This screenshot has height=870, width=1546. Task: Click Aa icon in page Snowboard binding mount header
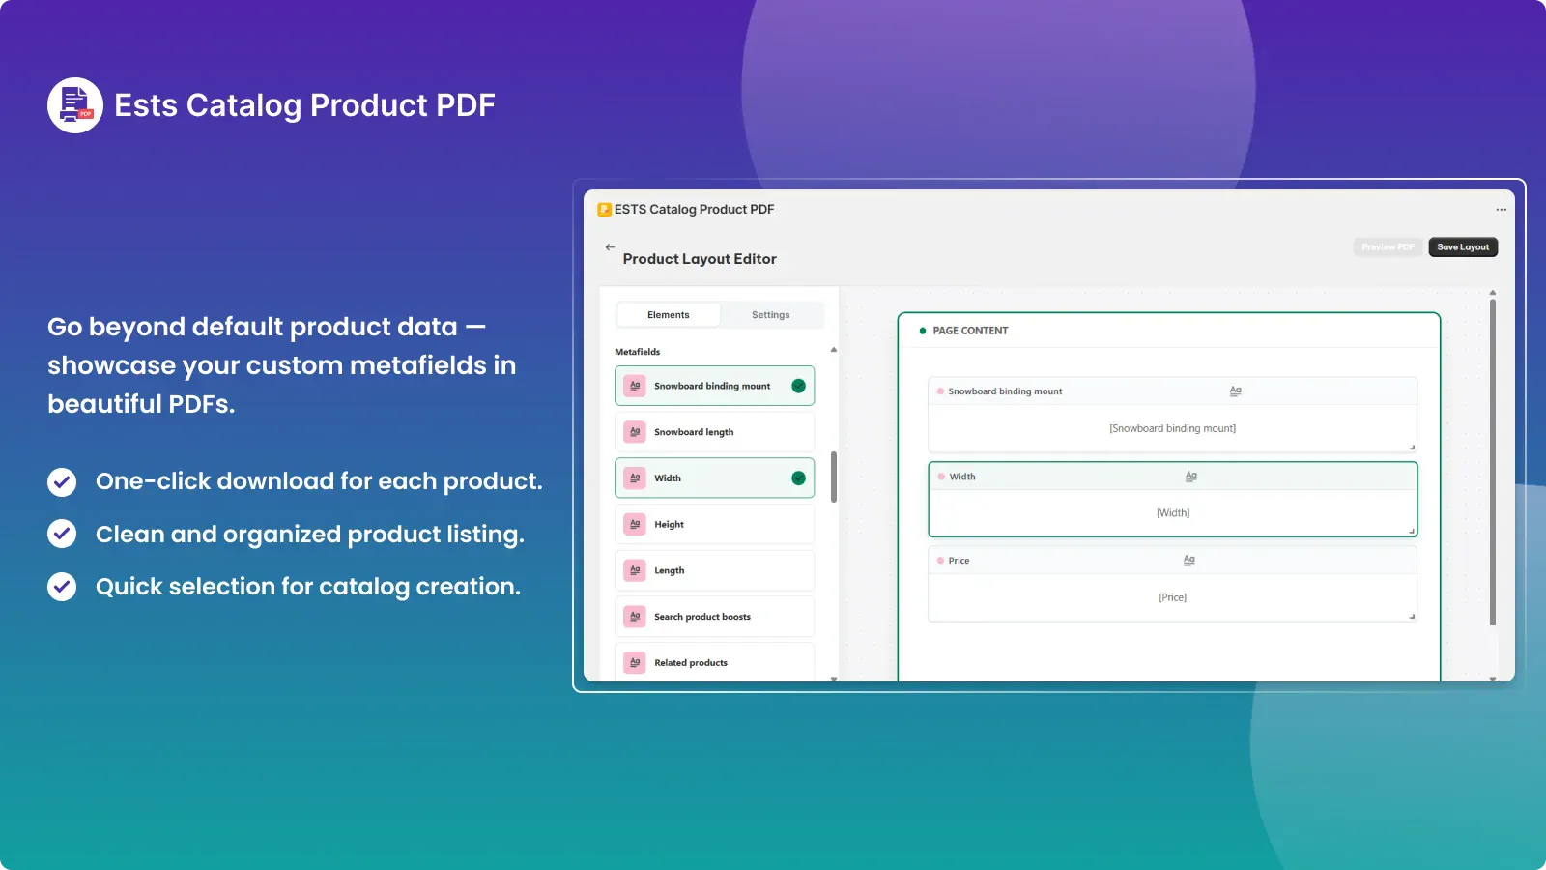pyautogui.click(x=1235, y=391)
